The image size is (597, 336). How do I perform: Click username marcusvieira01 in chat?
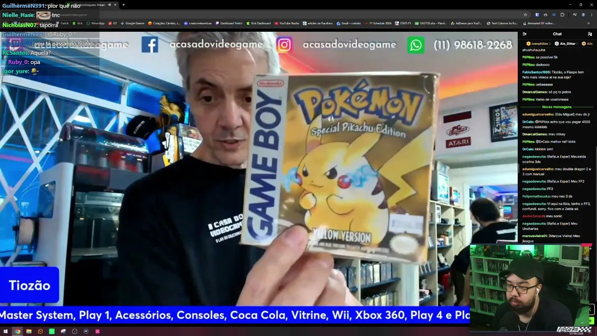tap(535, 236)
